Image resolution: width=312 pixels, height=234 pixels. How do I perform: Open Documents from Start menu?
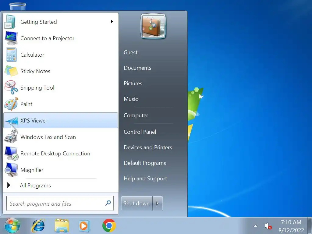[137, 68]
